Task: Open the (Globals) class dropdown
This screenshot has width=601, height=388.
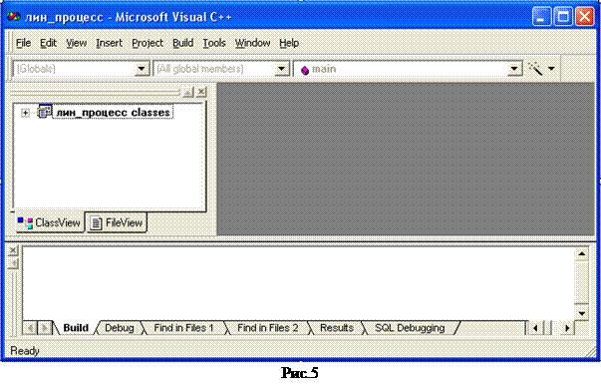Action: (142, 69)
